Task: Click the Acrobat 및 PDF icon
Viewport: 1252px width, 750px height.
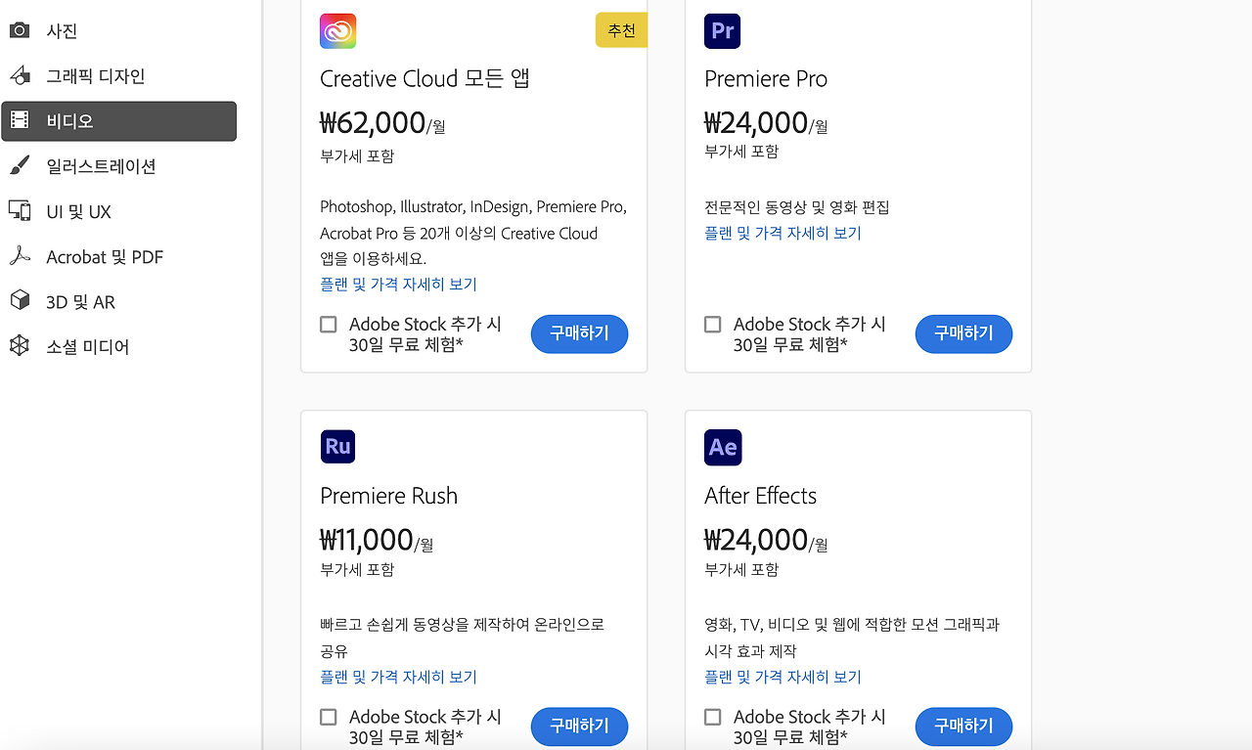Action: pos(20,256)
